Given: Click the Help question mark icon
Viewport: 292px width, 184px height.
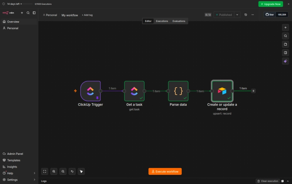Looking at the screenshot, I should tap(4, 173).
